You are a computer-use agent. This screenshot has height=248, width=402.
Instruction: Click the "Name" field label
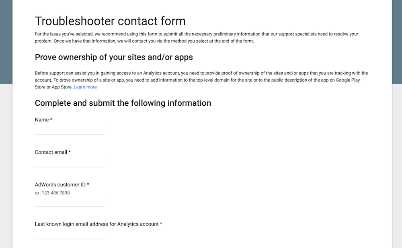(x=42, y=120)
